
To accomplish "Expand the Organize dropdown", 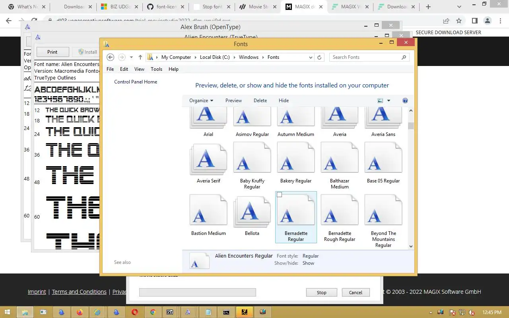I will point(201,101).
